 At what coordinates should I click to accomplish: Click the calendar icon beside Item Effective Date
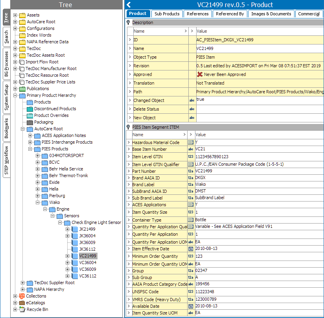(x=191, y=249)
